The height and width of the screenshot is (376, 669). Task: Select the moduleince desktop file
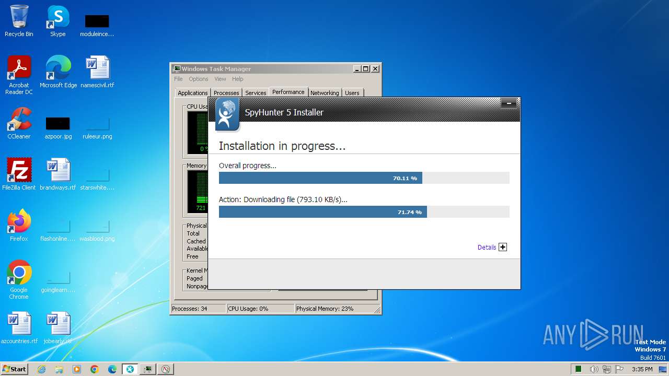click(x=97, y=25)
